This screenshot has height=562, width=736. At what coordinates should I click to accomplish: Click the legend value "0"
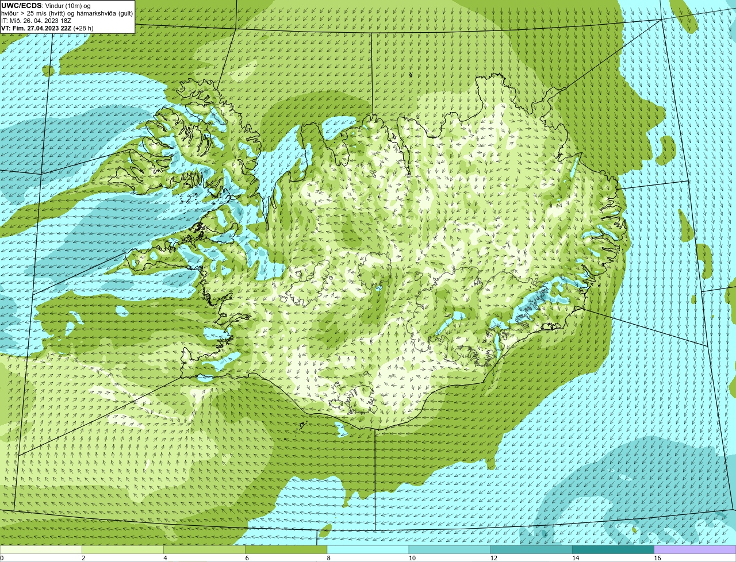tap(2, 558)
